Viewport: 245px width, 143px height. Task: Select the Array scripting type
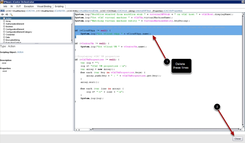pyautogui.click(x=8, y=21)
